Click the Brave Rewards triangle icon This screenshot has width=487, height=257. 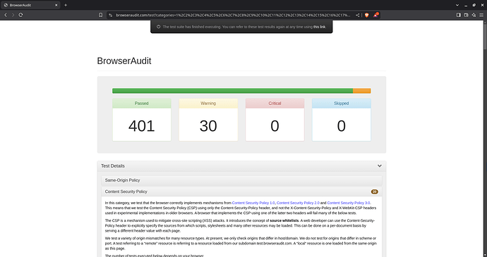tap(375, 15)
